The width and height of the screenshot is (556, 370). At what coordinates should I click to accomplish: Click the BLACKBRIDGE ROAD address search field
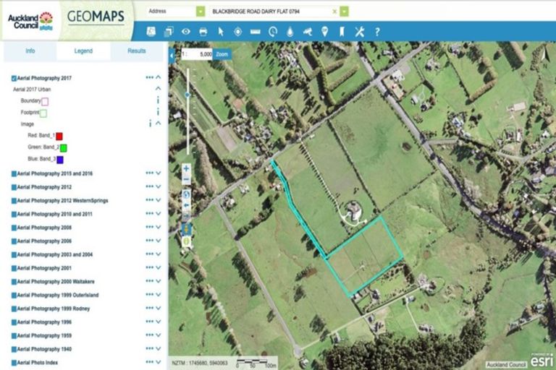coord(269,12)
